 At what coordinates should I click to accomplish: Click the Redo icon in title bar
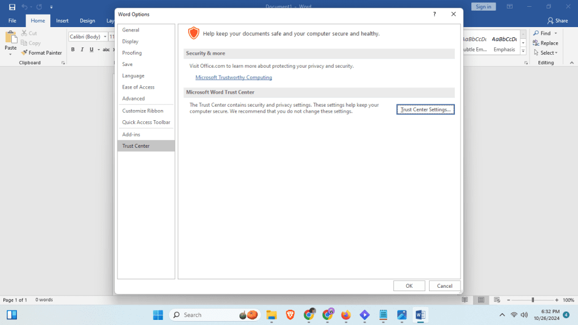pos(39,7)
